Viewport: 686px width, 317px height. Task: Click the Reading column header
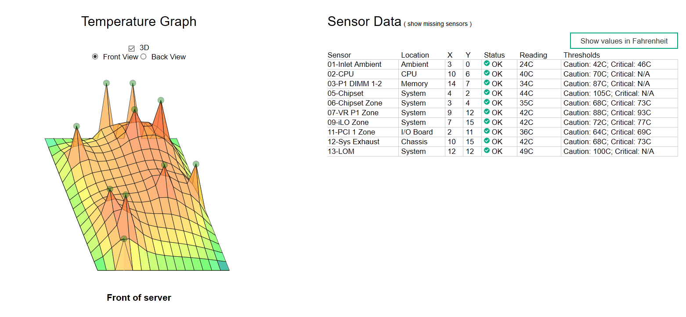[533, 55]
